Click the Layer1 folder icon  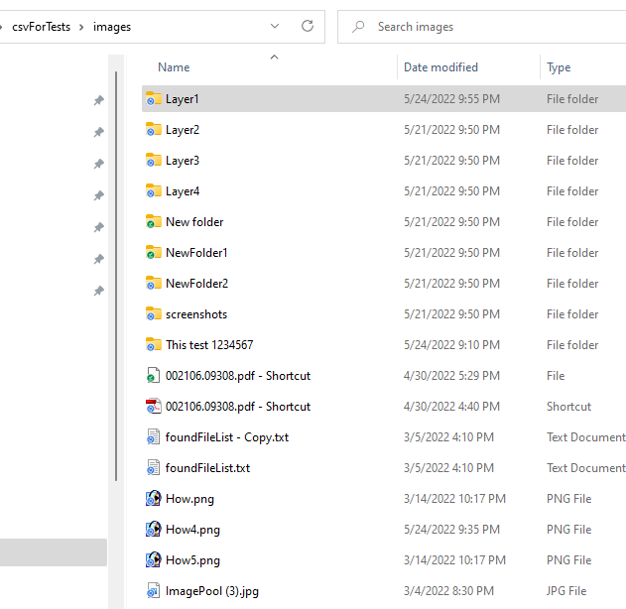point(154,98)
